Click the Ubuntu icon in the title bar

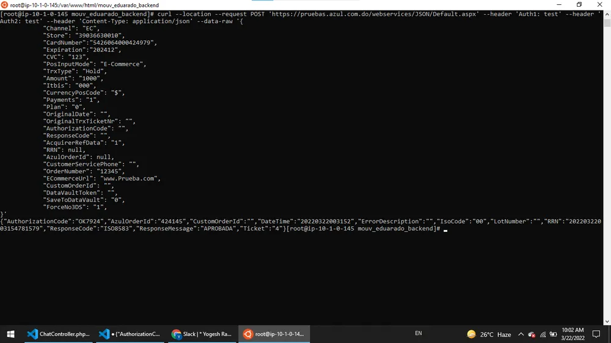5,5
